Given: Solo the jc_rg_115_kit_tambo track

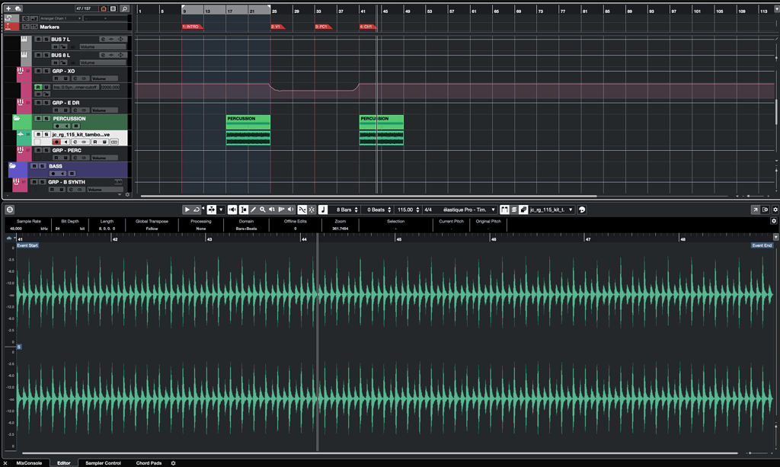Looking at the screenshot, I should coord(46,135).
